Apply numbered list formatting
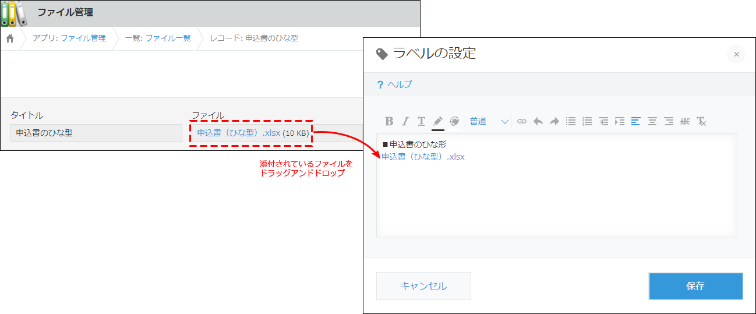The image size is (756, 314). 587,121
